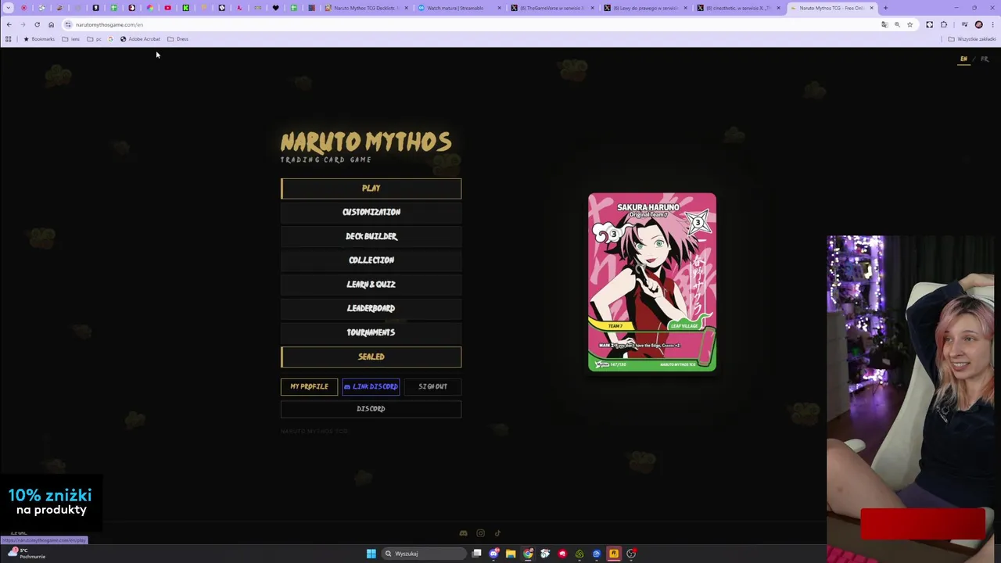Open LEADERBOARD menu item
The image size is (1001, 563).
click(x=371, y=308)
